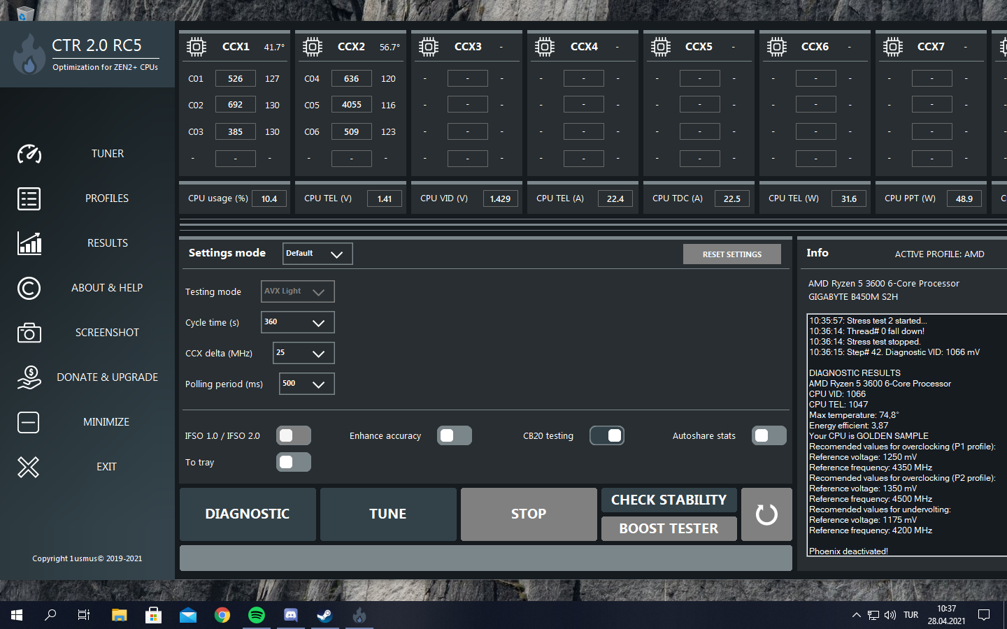Image resolution: width=1007 pixels, height=629 pixels.
Task: Go to ABOUT & HELP
Action: point(107,288)
